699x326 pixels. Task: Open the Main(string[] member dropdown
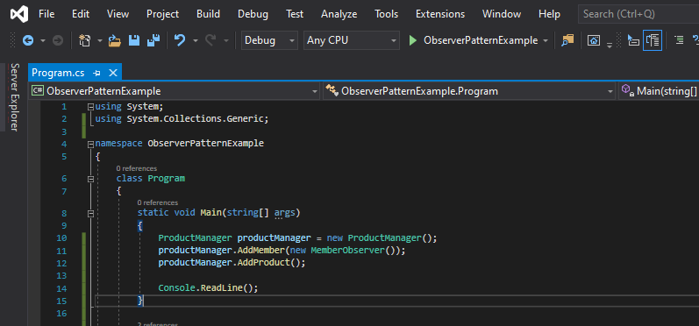[x=659, y=91]
